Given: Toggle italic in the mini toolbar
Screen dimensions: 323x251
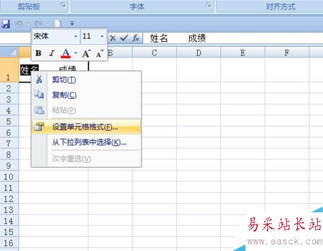Looking at the screenshot, I should pos(52,53).
